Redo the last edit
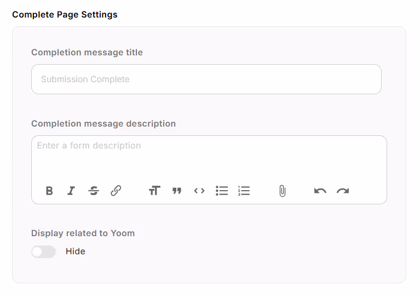The height and width of the screenshot is (297, 420). [343, 191]
